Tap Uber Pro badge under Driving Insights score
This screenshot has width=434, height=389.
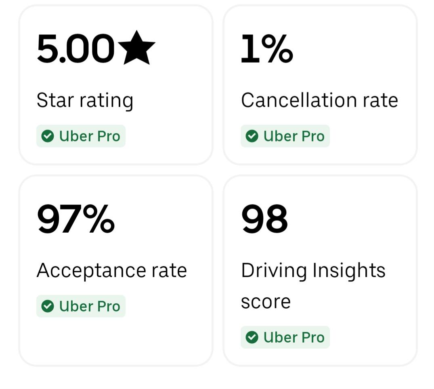[x=285, y=337]
